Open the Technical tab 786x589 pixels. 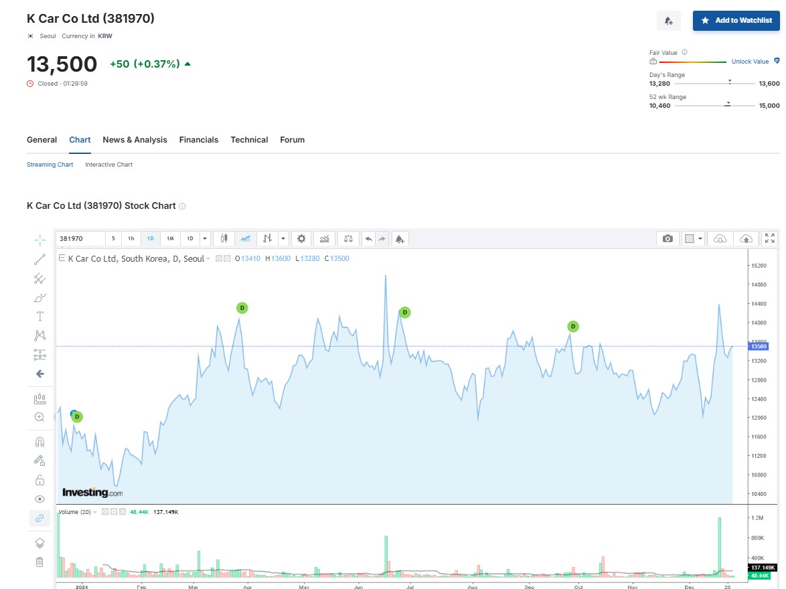[x=249, y=140]
